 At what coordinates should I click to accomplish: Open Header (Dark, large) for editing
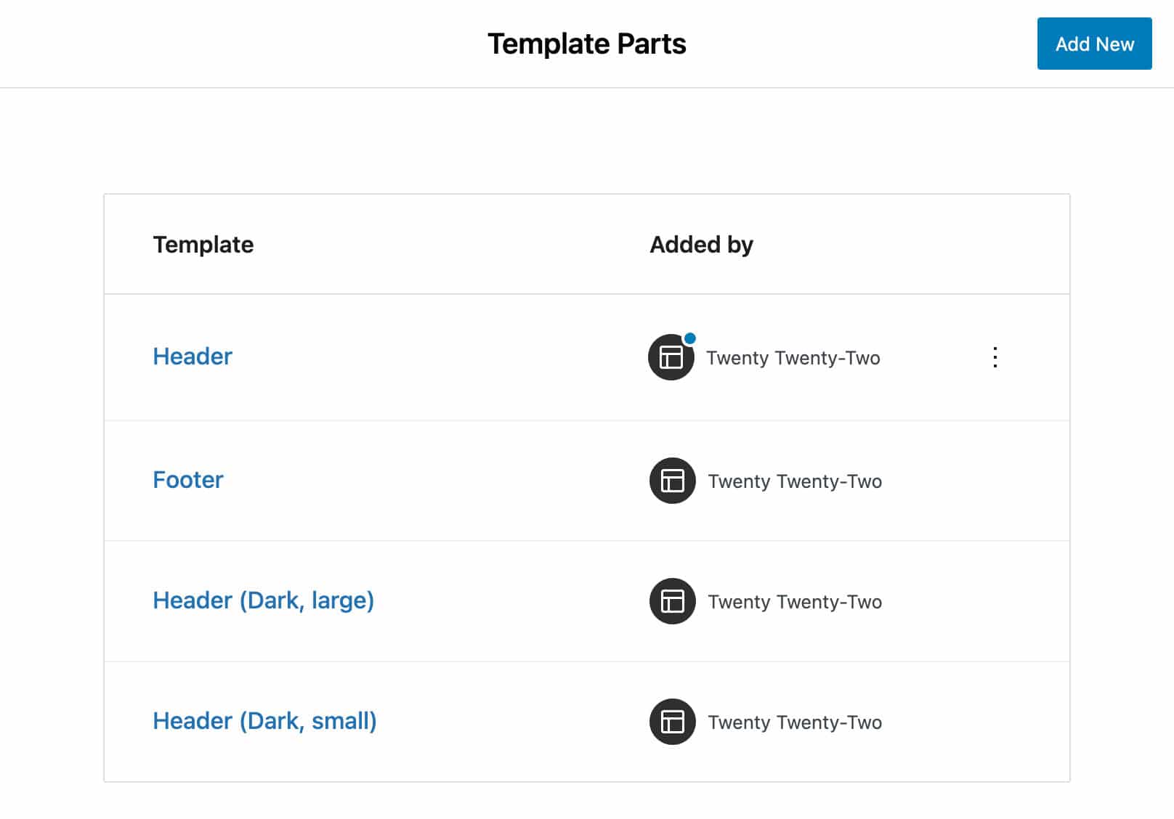coord(263,600)
